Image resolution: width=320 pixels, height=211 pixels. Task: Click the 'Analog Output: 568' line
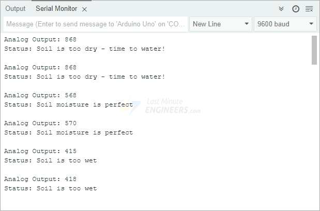[x=40, y=95]
